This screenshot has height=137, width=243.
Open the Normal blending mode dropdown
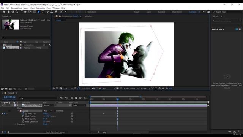48,105
